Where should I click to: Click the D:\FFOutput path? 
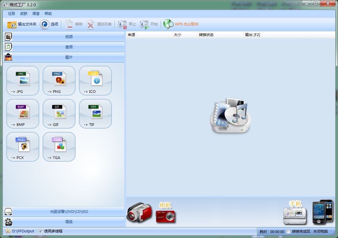(23, 231)
